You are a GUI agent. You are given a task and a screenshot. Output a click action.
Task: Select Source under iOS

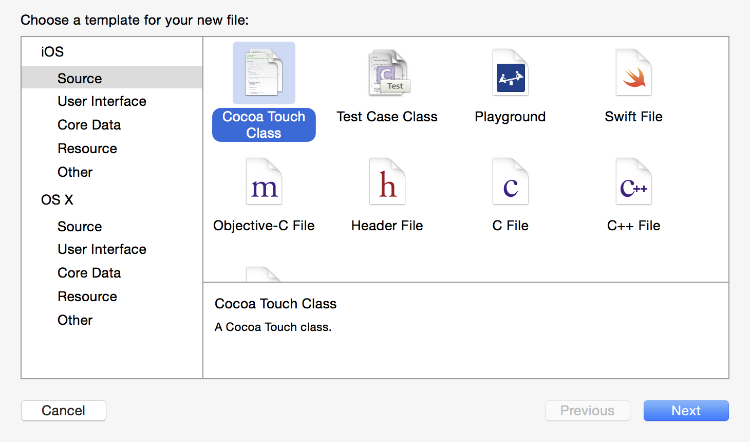(112, 78)
